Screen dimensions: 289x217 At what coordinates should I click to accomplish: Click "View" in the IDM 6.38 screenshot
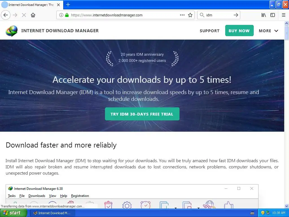click(52, 196)
